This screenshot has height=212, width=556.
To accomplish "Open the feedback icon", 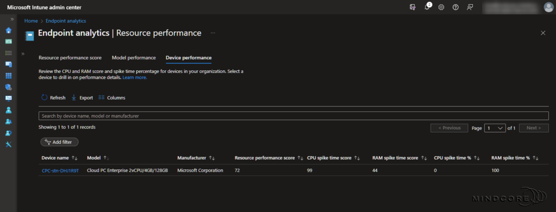I will (470, 7).
